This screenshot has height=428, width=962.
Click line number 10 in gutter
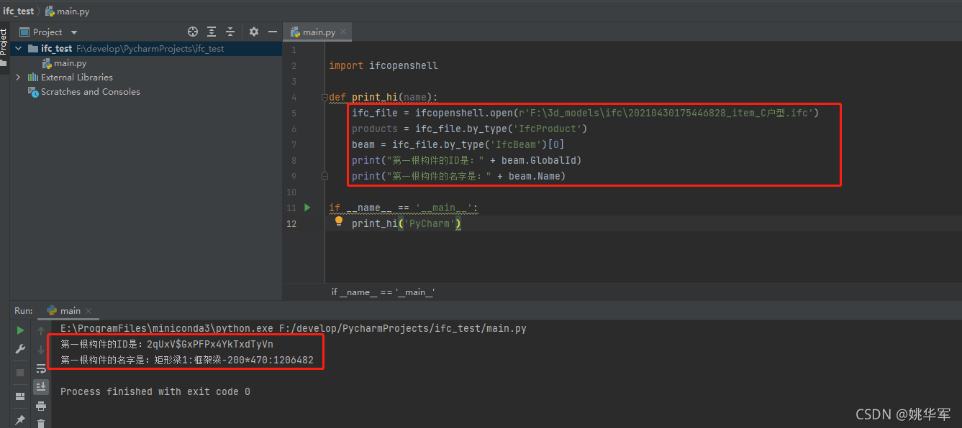291,192
